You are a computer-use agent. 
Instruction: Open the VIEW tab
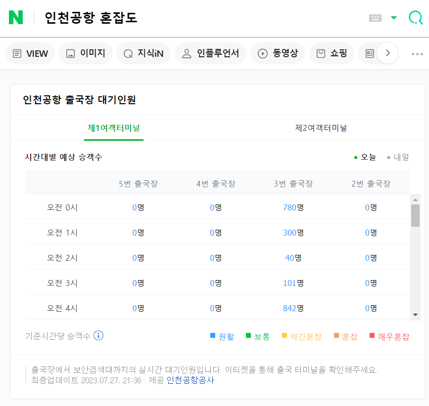click(x=30, y=53)
